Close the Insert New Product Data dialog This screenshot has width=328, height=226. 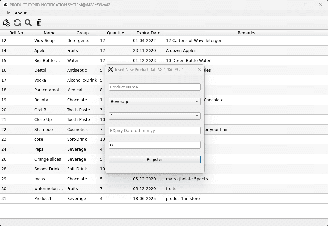199,69
